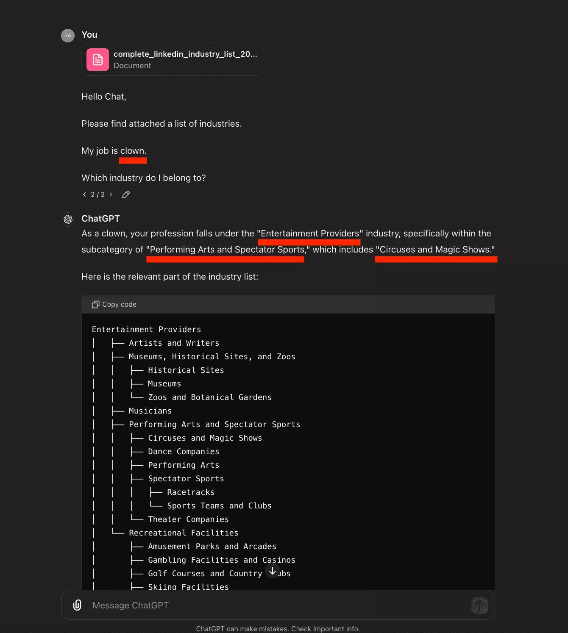Go to the previous message version
Viewport: 568px width, 633px height.
[x=84, y=194]
